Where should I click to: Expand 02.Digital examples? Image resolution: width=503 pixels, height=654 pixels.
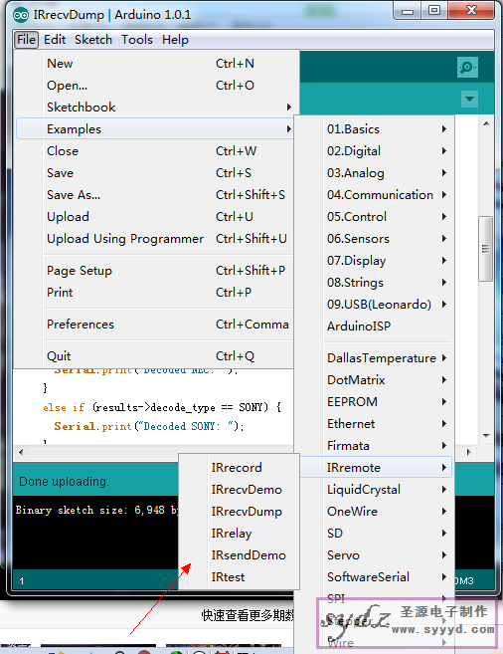pyautogui.click(x=375, y=151)
